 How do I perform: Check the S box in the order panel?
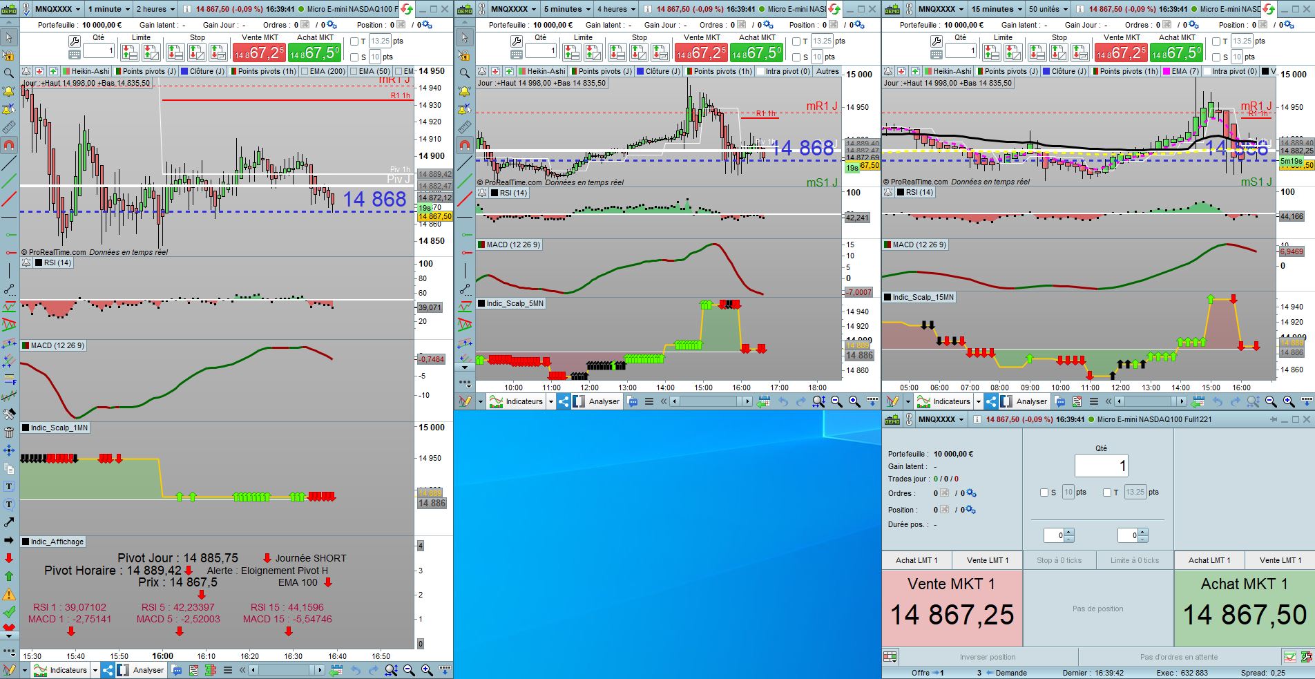[x=1044, y=492]
